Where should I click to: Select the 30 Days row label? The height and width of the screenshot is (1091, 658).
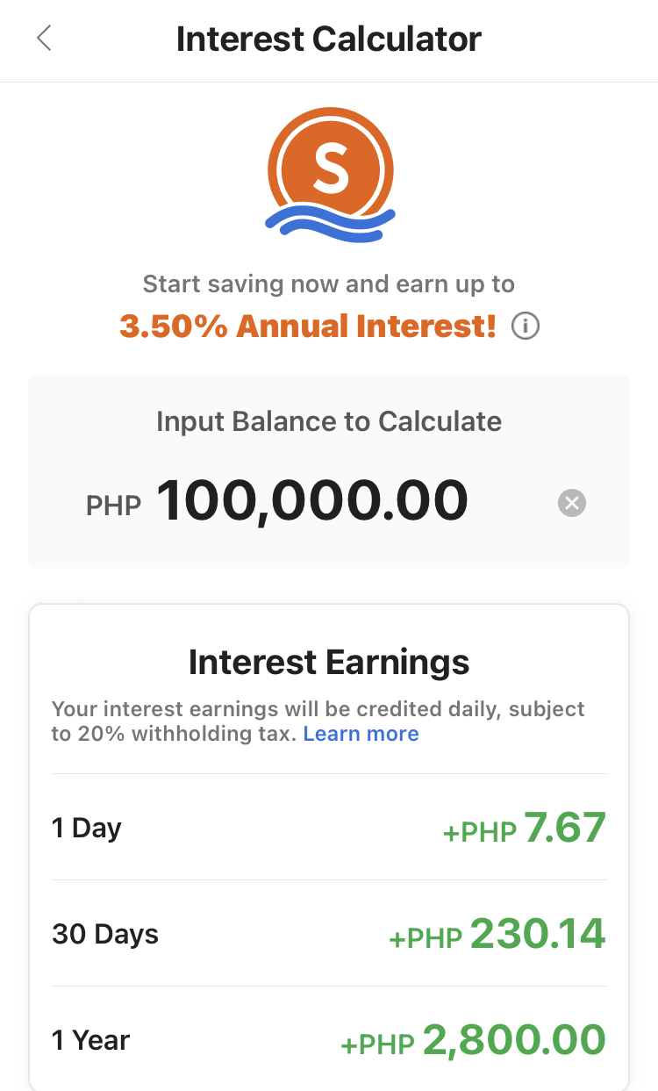click(x=105, y=934)
